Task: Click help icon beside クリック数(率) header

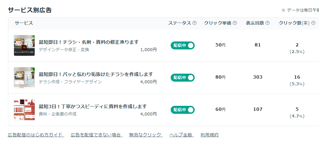Action: pos(313,23)
